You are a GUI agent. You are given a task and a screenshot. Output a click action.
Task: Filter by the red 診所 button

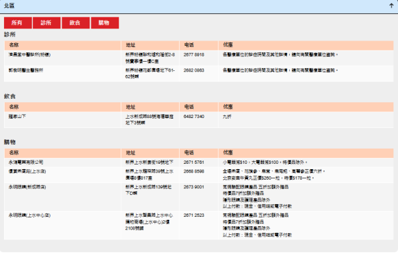point(46,23)
